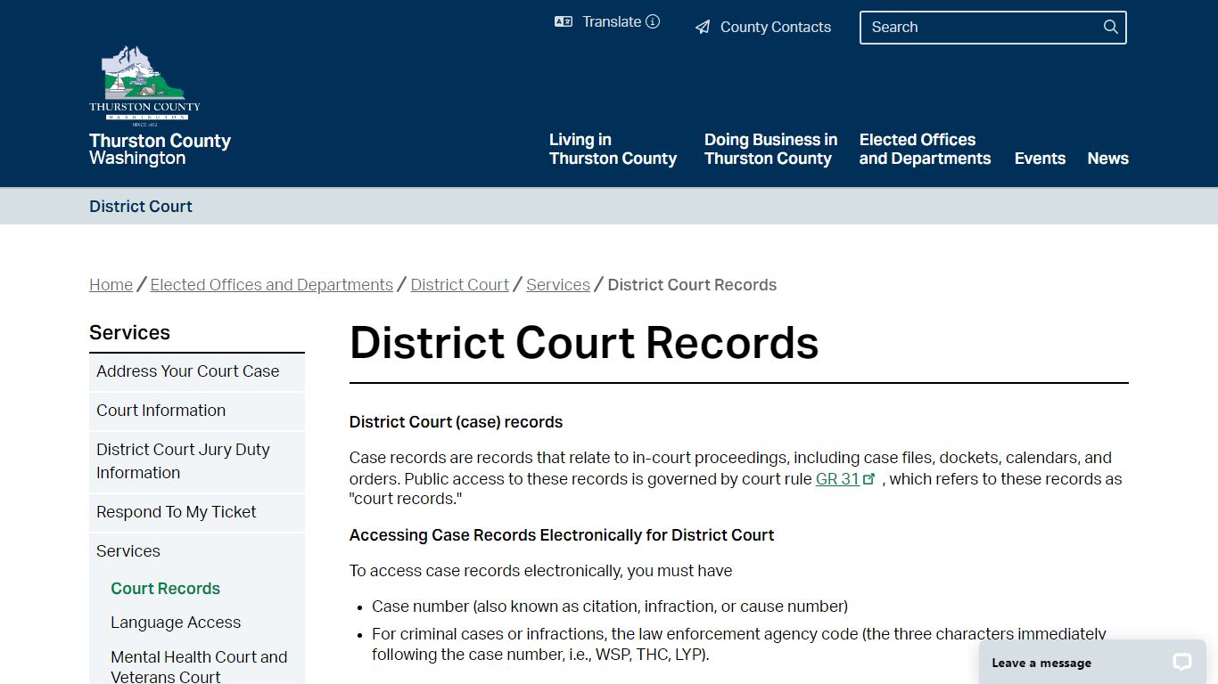Click 'Accessing Case Records Electronically' subheading
Viewport: 1218px width, 684px height.
(562, 535)
